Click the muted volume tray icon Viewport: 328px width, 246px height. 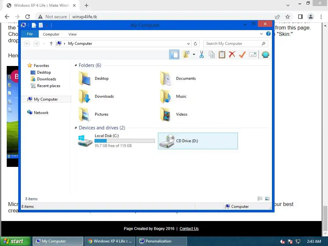click(283, 242)
